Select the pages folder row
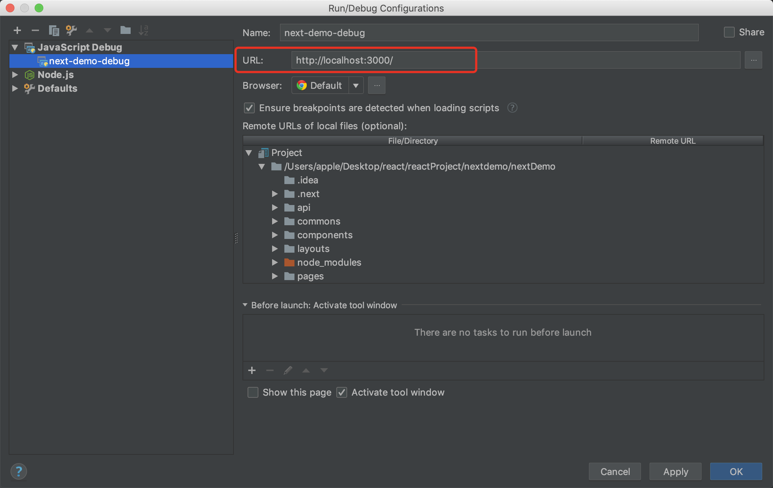This screenshot has width=773, height=488. pos(310,276)
